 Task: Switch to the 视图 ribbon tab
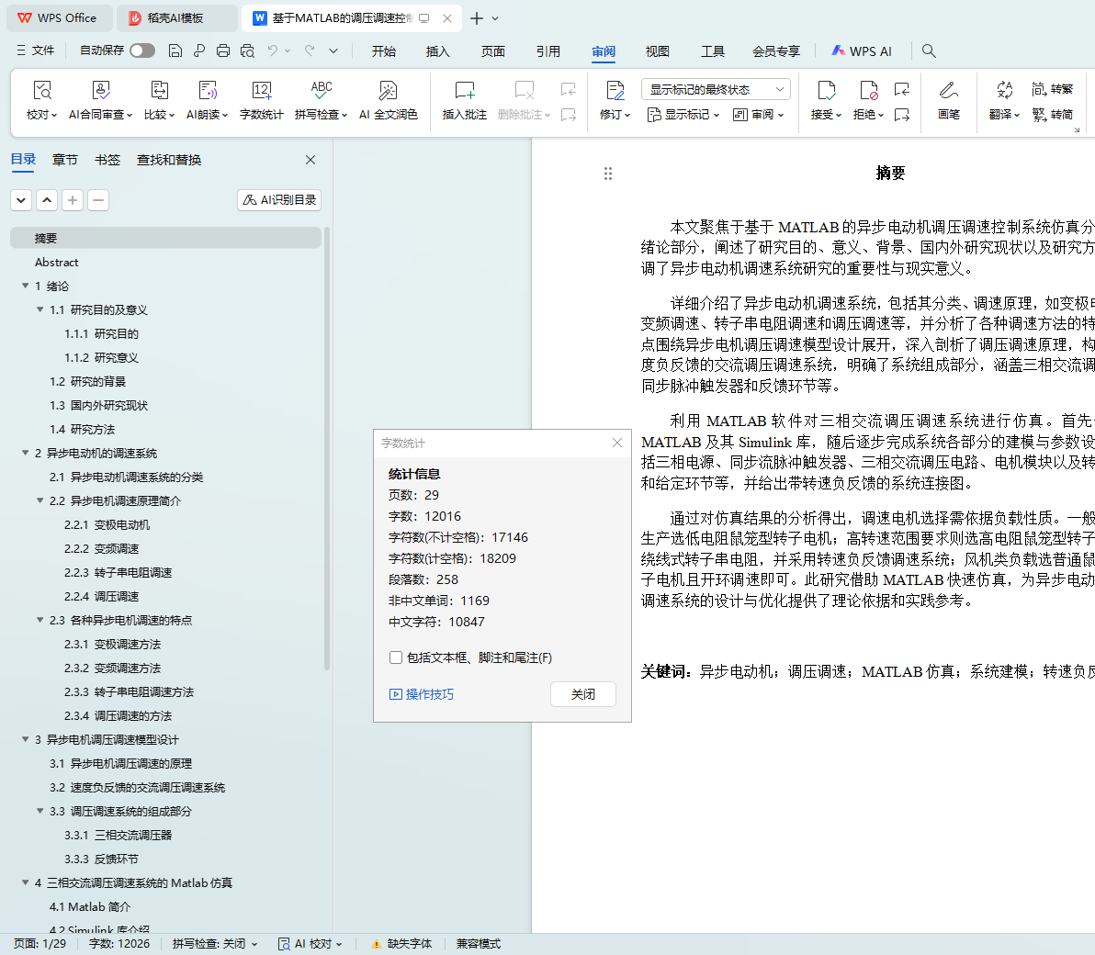(657, 51)
